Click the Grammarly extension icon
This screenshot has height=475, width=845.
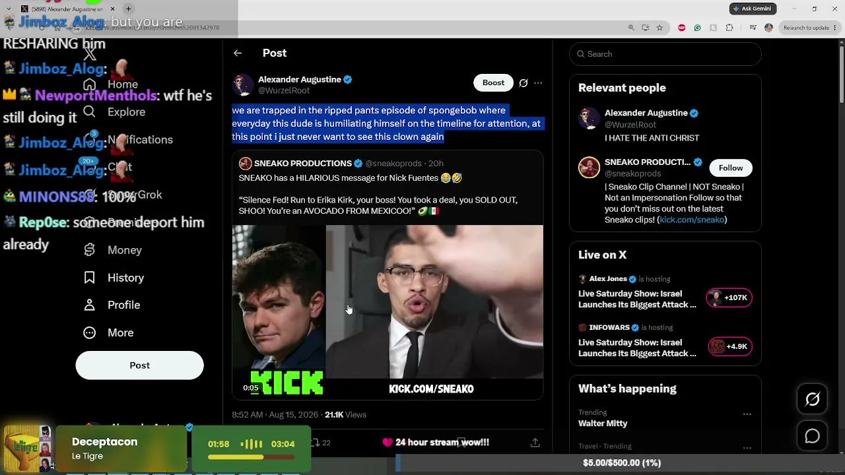tap(697, 28)
